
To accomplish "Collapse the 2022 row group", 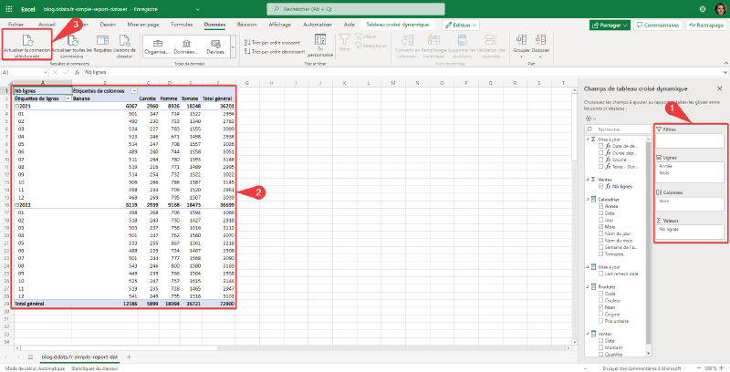I will pos(16,204).
